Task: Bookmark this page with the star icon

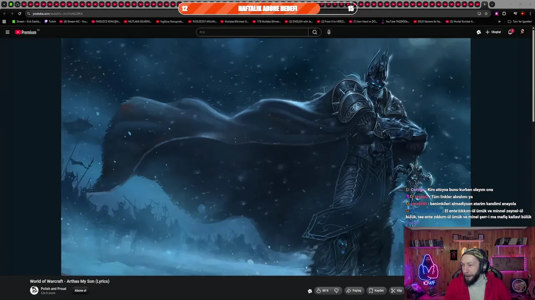Action: 486,13
